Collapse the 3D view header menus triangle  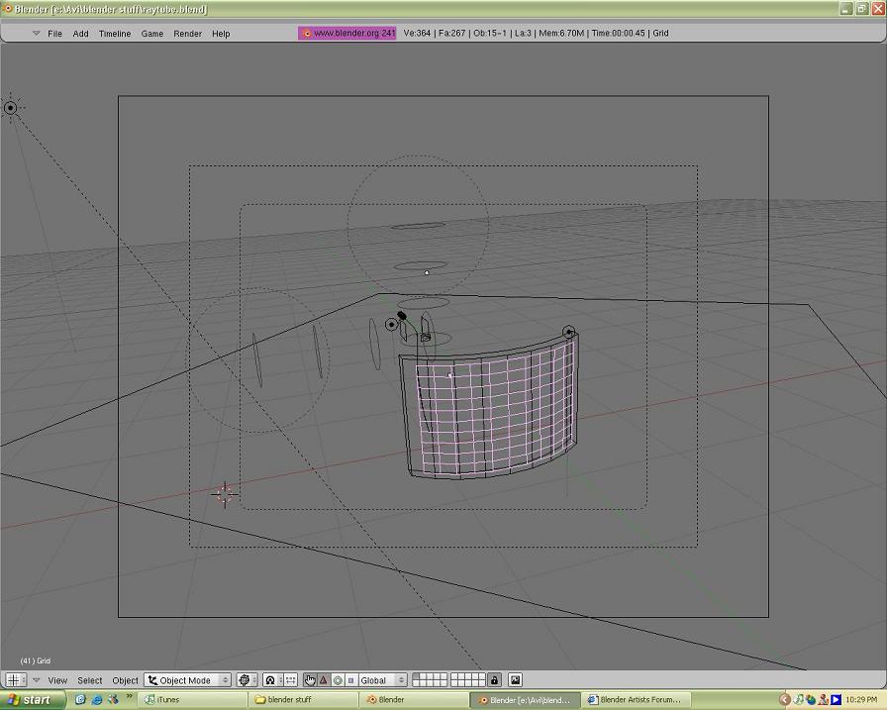click(x=37, y=680)
